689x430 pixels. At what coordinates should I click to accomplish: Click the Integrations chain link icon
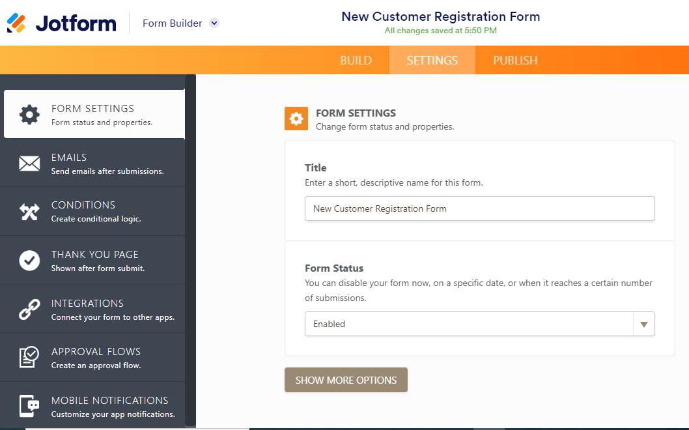click(x=29, y=309)
